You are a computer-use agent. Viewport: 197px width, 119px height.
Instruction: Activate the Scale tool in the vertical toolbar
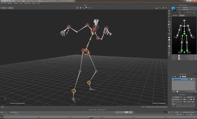(169, 21)
